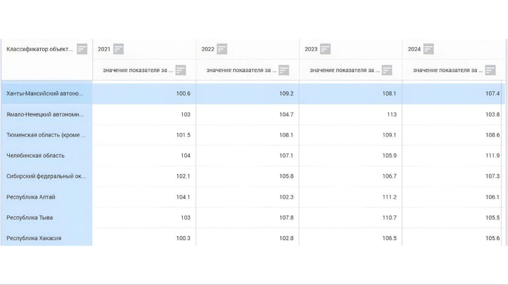Click the Сибирский федеральный округ row label
The image size is (508, 285).
(x=46, y=176)
